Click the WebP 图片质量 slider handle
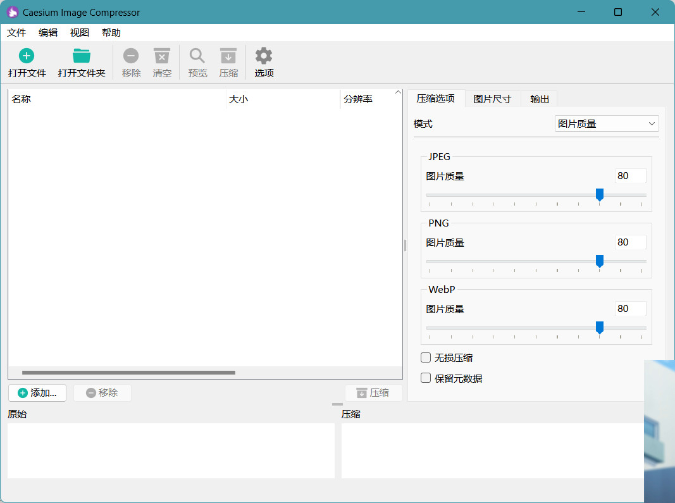The width and height of the screenshot is (675, 503). coord(599,327)
